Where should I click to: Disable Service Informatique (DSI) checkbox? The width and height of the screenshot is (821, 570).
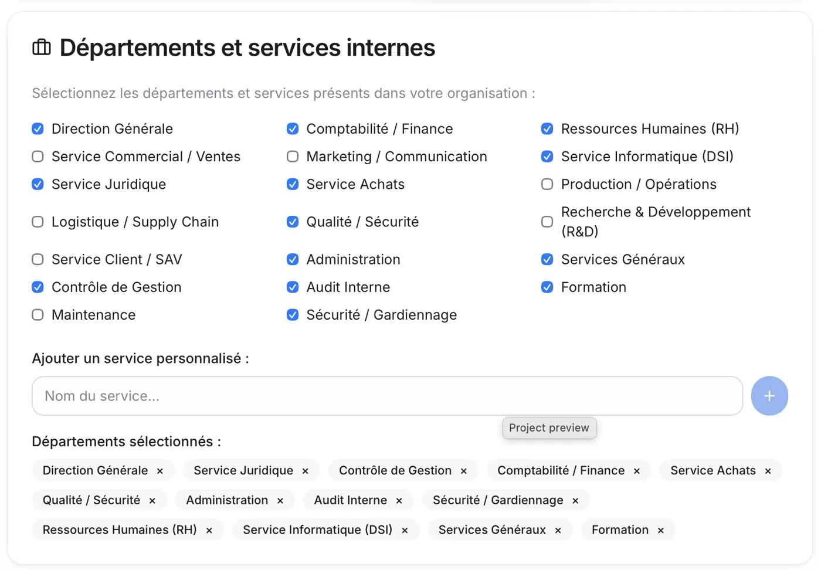[547, 157]
